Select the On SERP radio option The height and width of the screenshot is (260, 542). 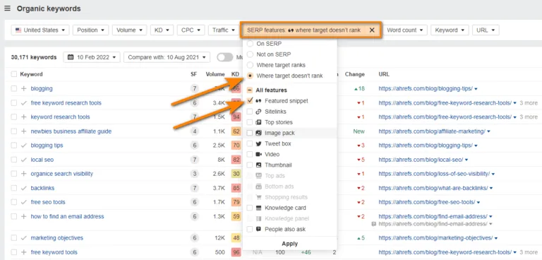(250, 44)
